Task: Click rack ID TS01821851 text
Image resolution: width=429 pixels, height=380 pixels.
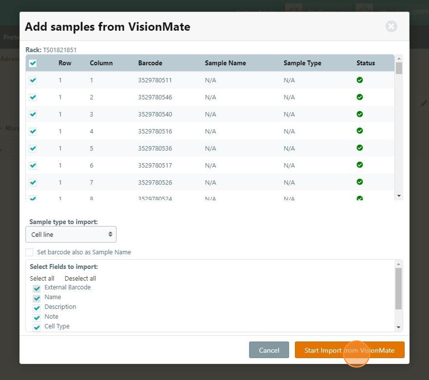Action: (60, 50)
